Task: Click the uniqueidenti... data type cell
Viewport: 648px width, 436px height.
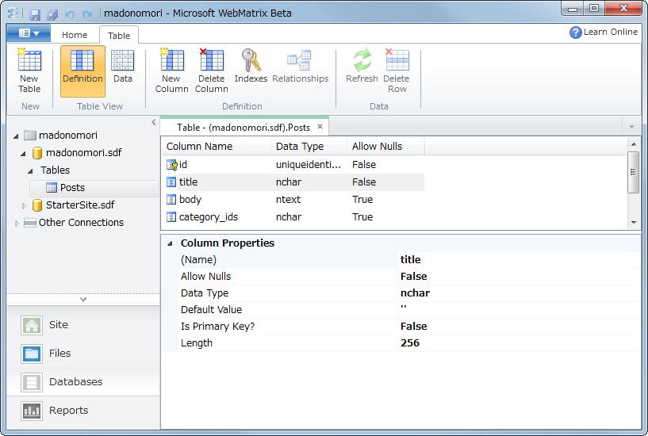Action: point(309,165)
